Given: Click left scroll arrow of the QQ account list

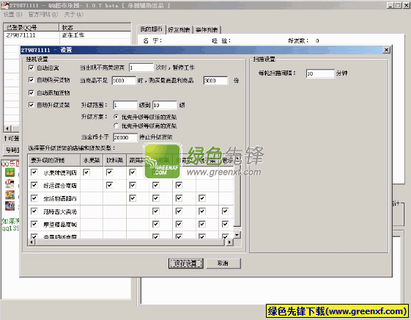Looking at the screenshot, I should 7,128.
